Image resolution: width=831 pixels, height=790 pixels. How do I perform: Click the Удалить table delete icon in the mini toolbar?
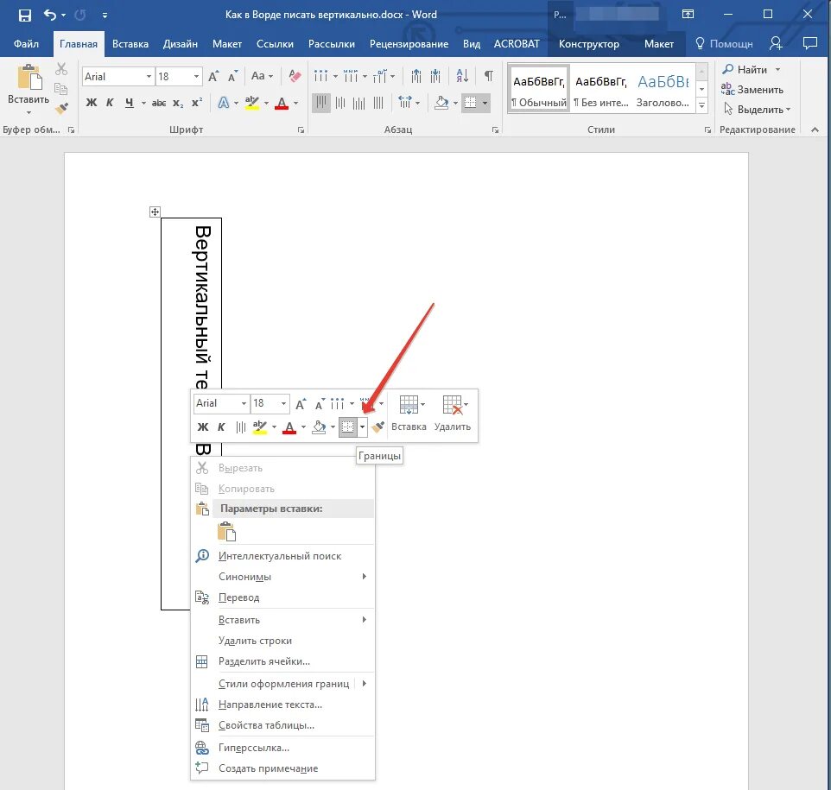pyautogui.click(x=453, y=405)
